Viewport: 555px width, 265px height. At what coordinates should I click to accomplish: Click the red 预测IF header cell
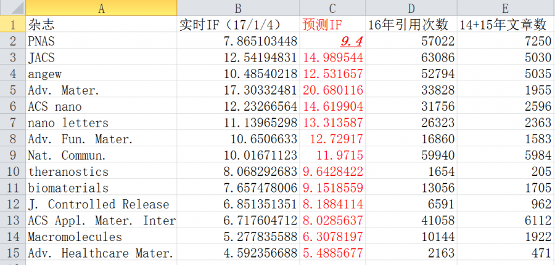coord(332,25)
